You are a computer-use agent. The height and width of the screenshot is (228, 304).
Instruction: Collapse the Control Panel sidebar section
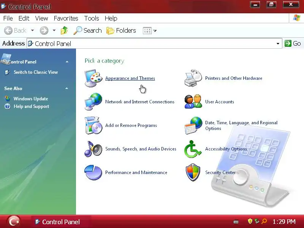coord(67,62)
